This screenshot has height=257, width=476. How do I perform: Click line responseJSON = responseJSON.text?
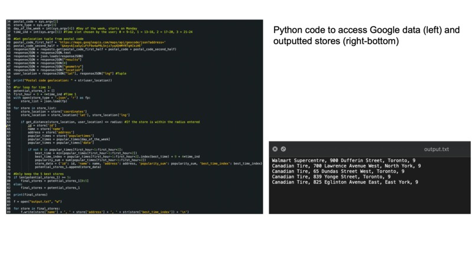42,52
